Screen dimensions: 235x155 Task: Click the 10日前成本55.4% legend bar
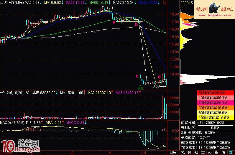tap(215, 98)
